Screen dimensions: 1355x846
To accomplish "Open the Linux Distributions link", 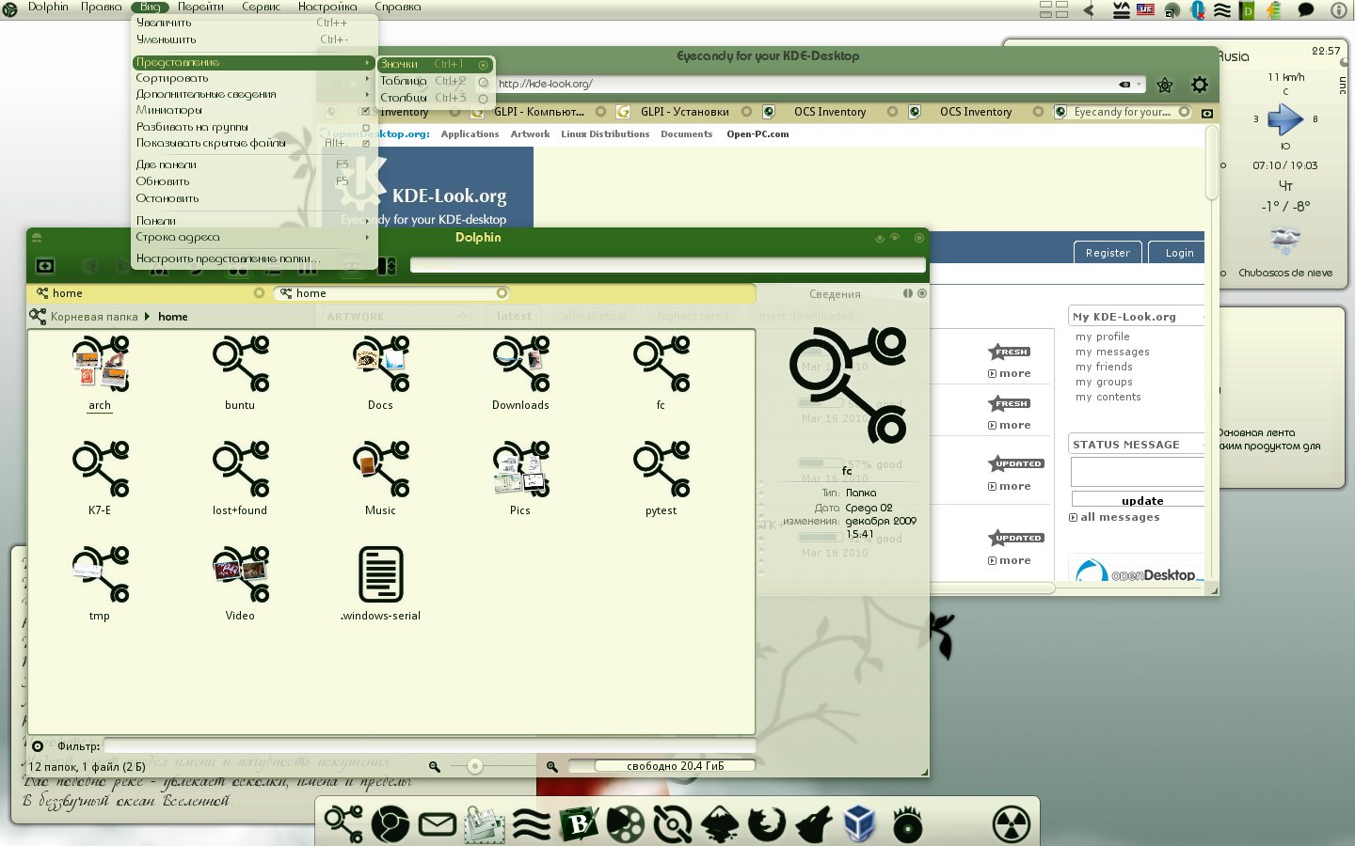I will pos(605,134).
